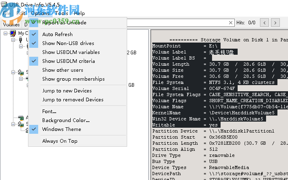Click the Hits: 0/0 counter
This screenshot has width=288, height=180.
(246, 23)
